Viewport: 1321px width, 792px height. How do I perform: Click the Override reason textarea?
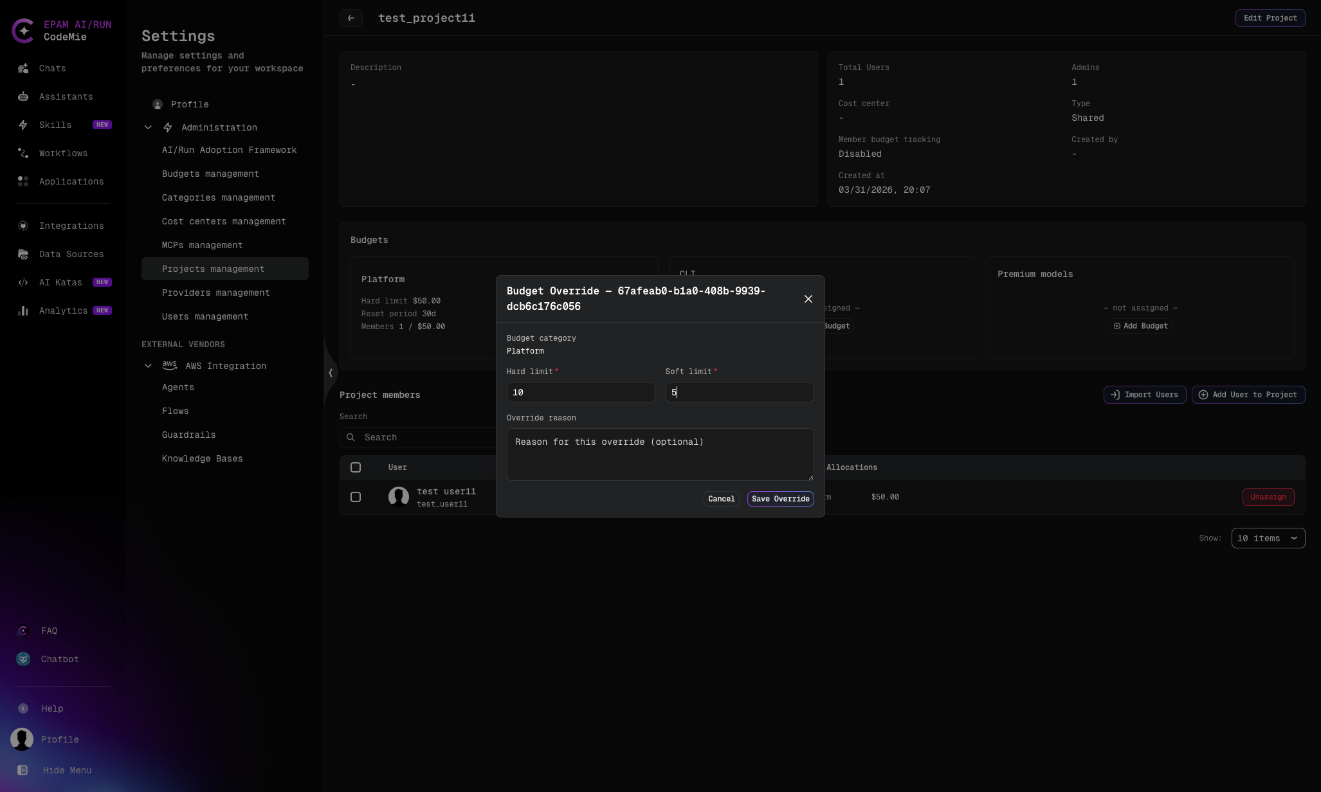tap(660, 455)
